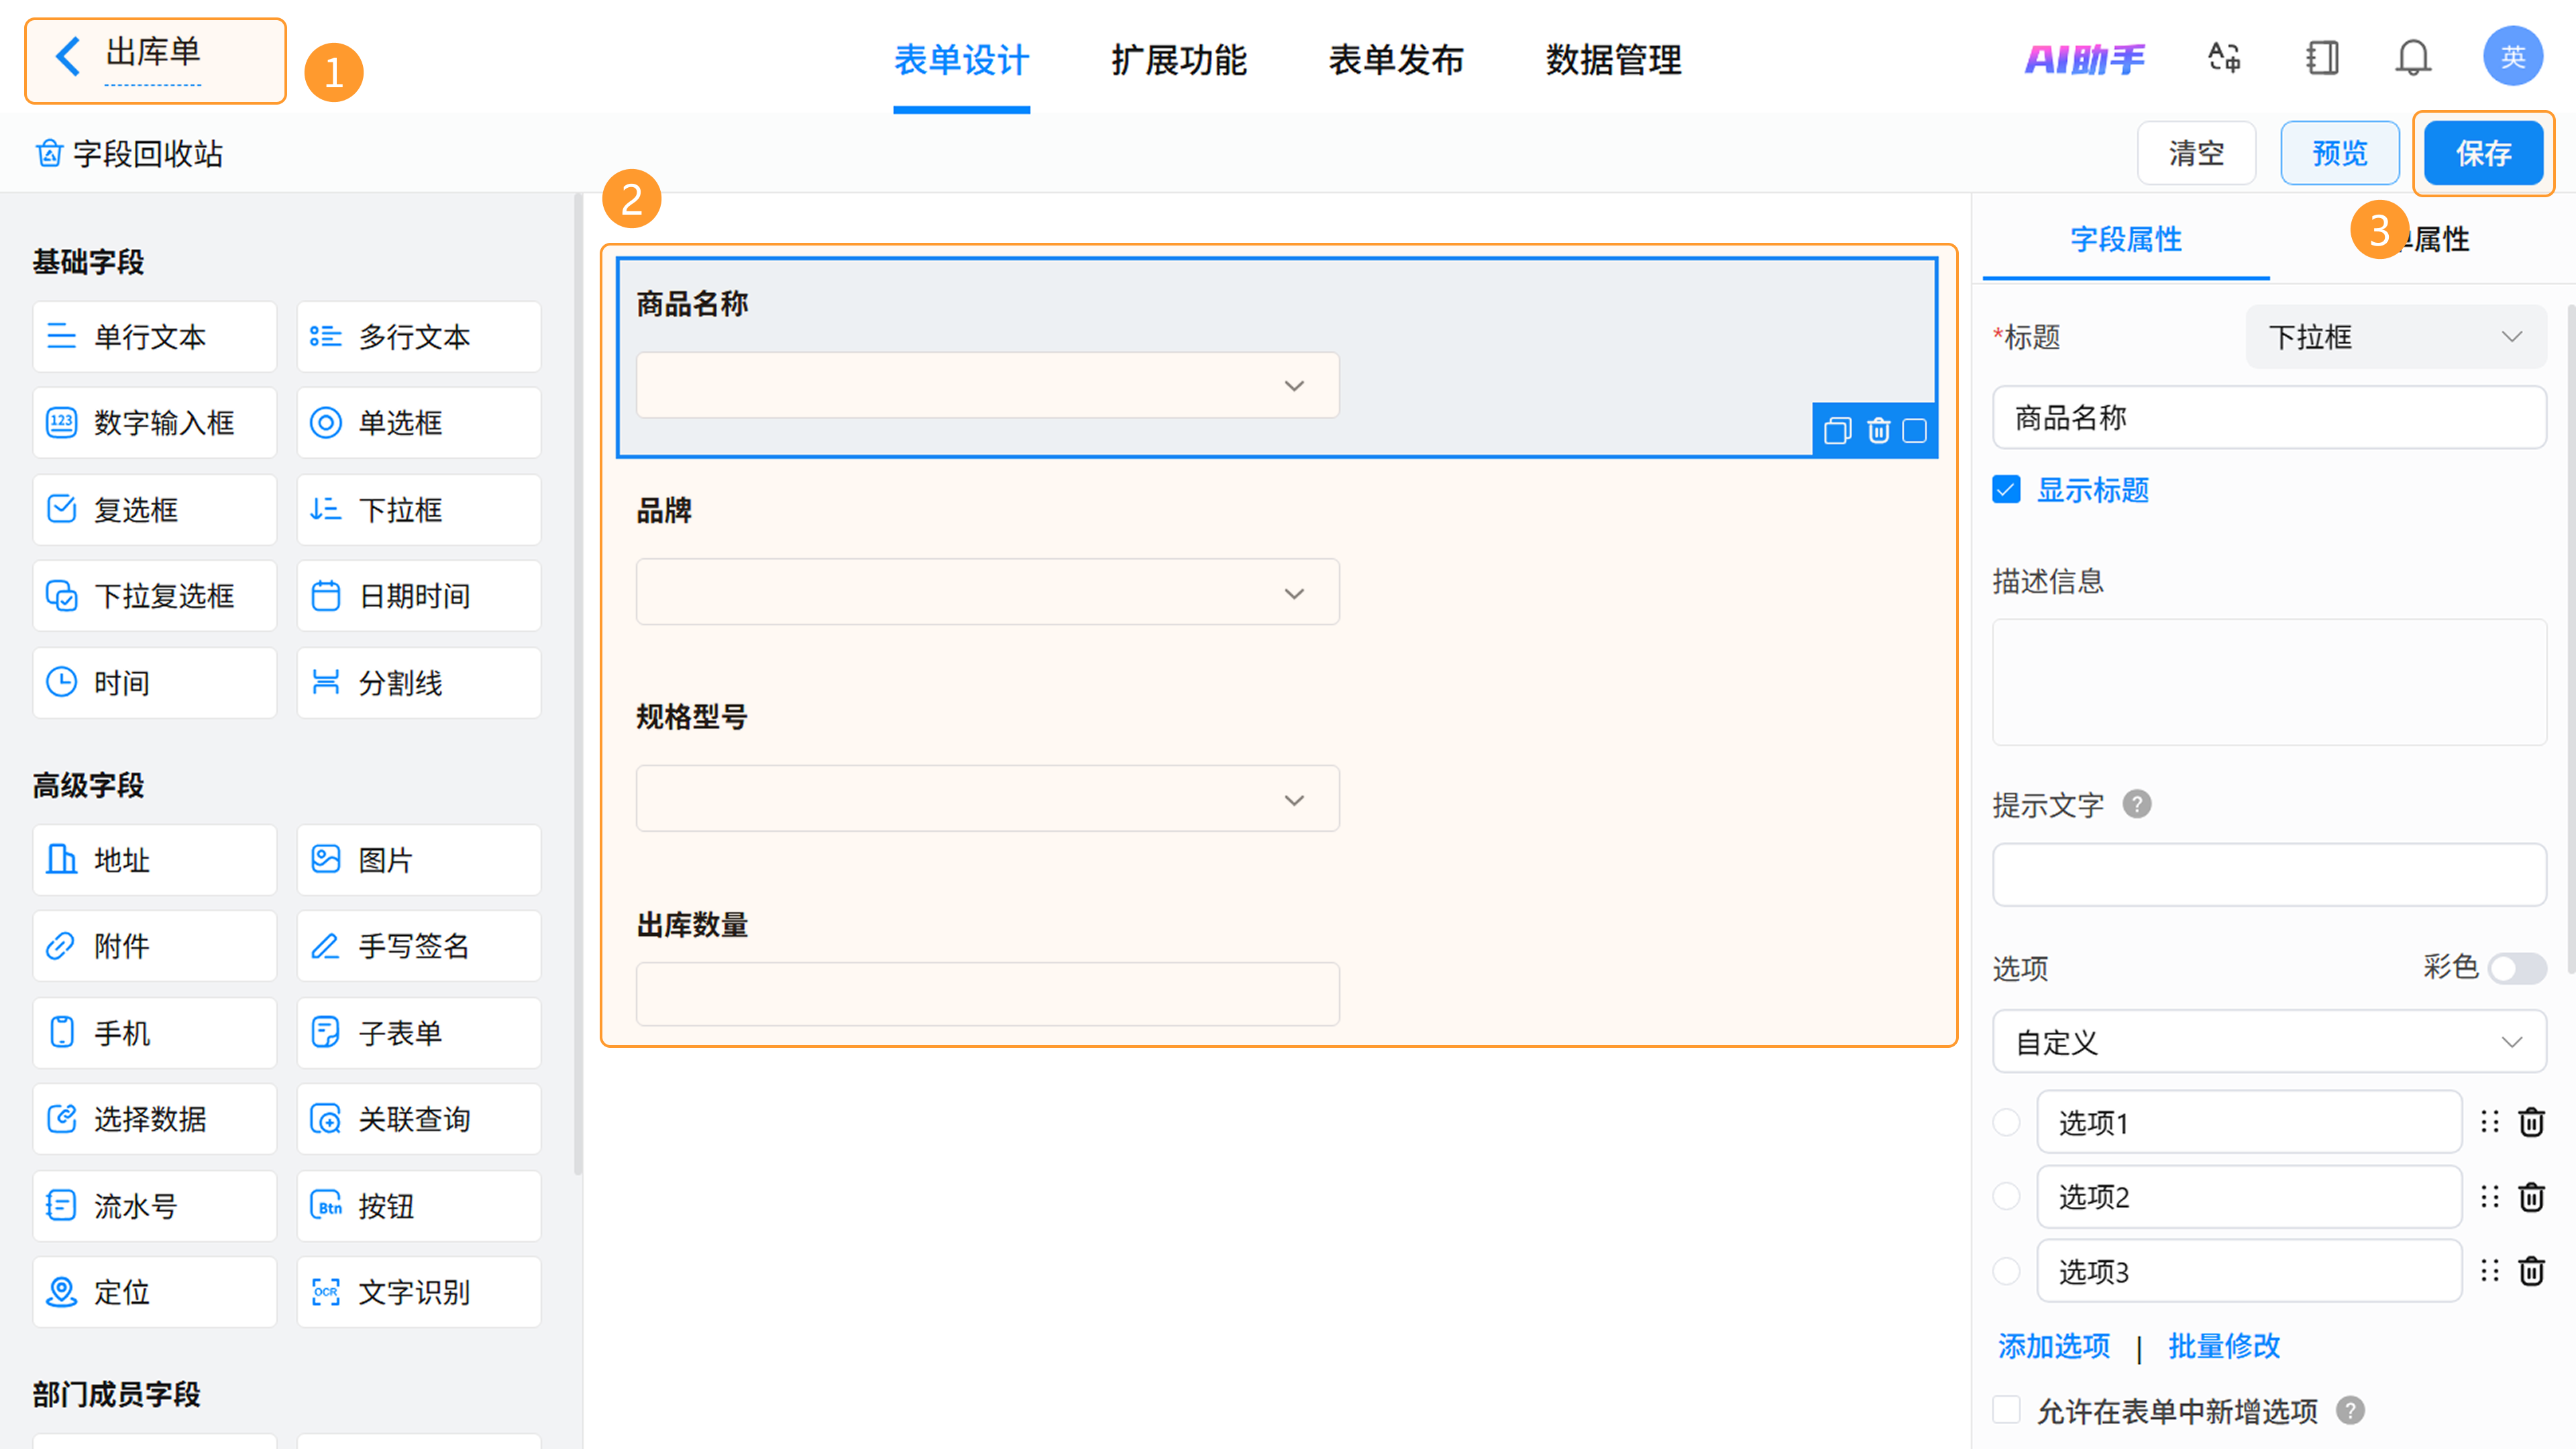This screenshot has height=1449, width=2576.
Task: Open the 品牌 dropdown in form canvas
Action: coord(987,593)
